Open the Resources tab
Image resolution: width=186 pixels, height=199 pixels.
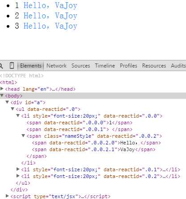click(x=154, y=66)
